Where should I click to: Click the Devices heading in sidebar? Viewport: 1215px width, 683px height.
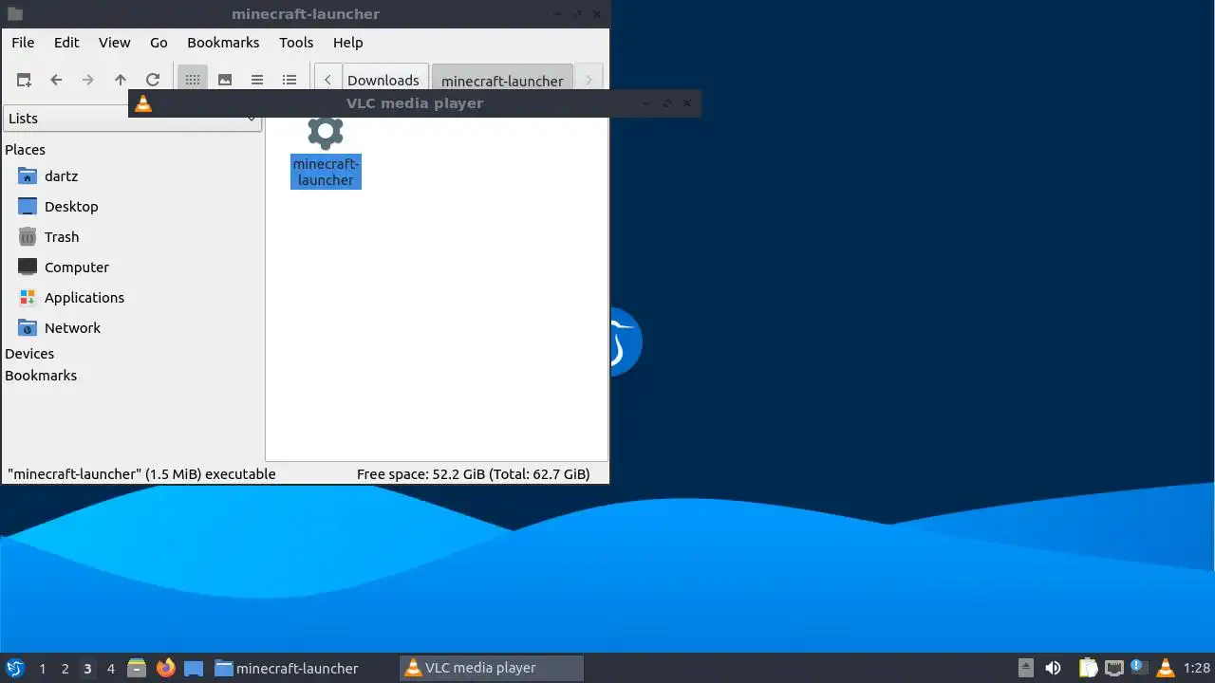point(29,354)
